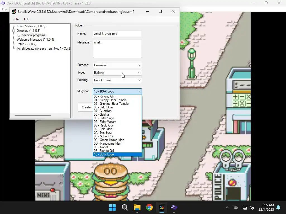The height and width of the screenshot is (214, 286).
Task: Choose 0A - Ms. Sera mugshot
Action: pos(117,133)
